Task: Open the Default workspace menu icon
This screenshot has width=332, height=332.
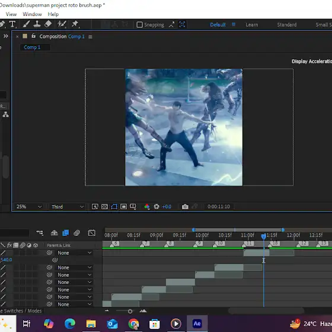Action: [x=234, y=24]
